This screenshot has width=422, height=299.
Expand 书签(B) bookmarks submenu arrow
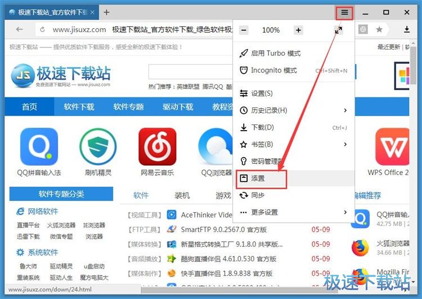click(x=345, y=144)
